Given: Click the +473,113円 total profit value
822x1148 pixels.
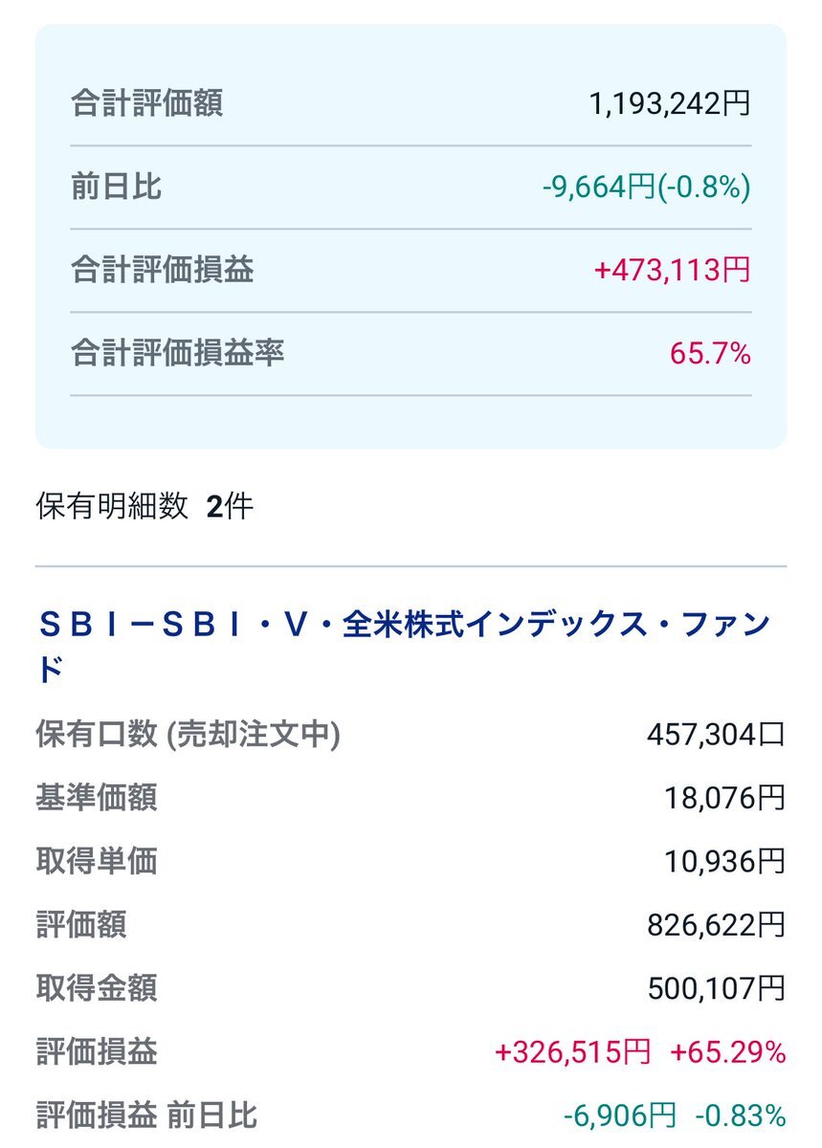Looking at the screenshot, I should pos(673,270).
